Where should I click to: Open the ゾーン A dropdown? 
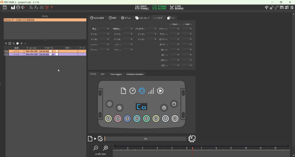(x=105, y=34)
